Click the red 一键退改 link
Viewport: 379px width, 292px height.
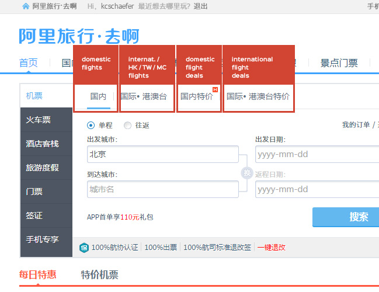272,248
